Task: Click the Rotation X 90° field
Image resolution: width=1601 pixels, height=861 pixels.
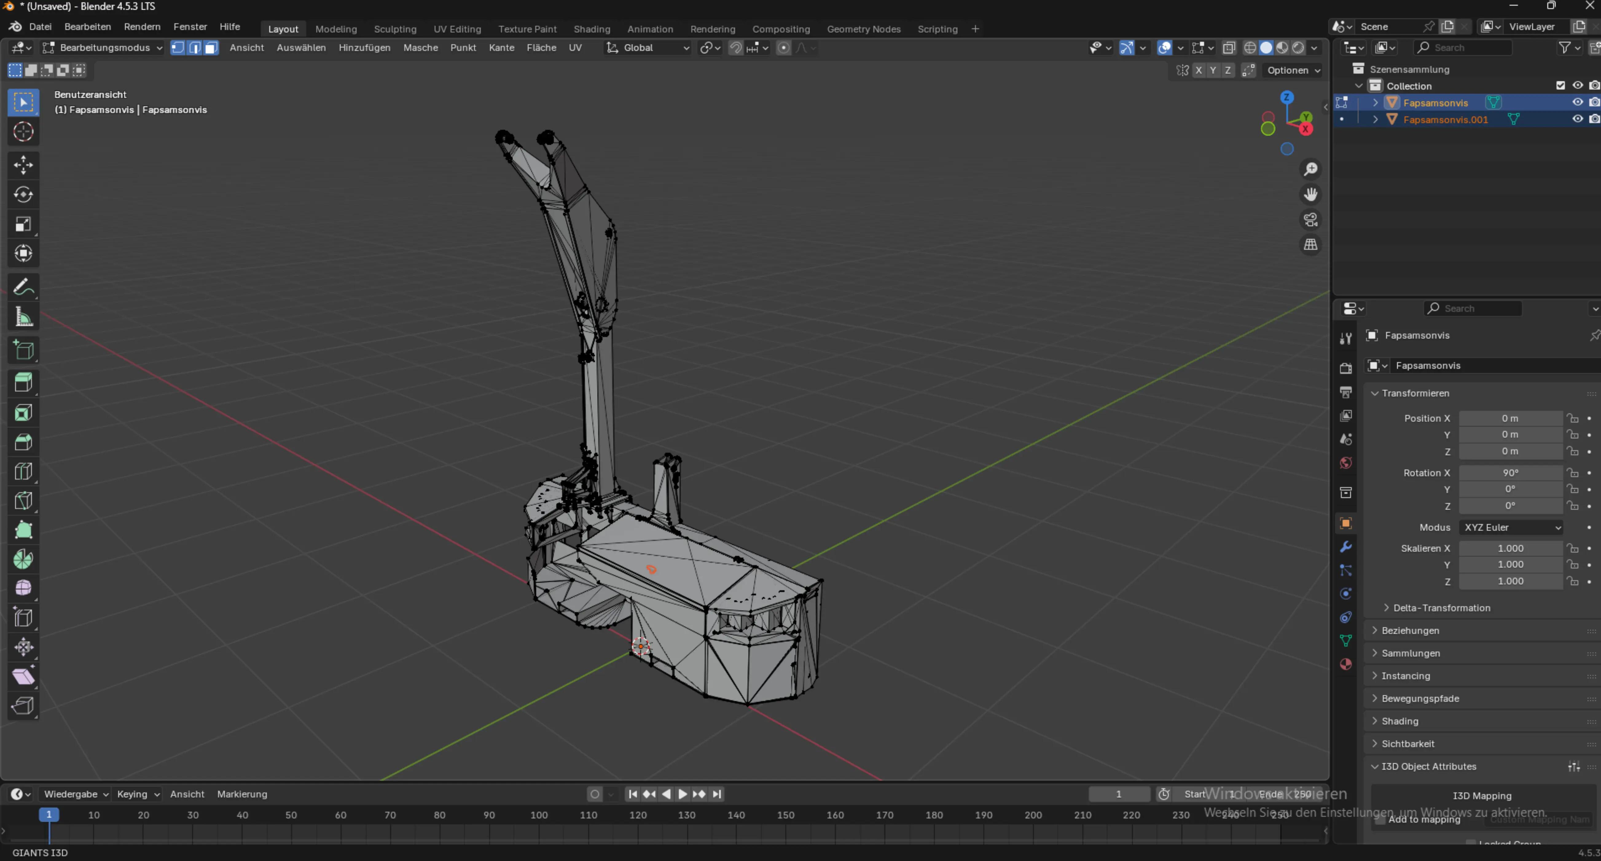Action: click(x=1510, y=473)
